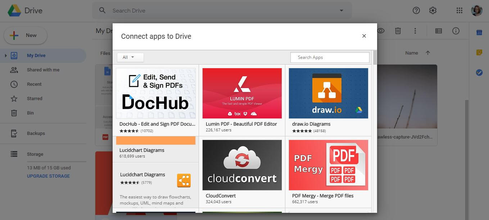Click the CloudConvert title text
Image resolution: width=489 pixels, height=220 pixels.
tap(221, 196)
